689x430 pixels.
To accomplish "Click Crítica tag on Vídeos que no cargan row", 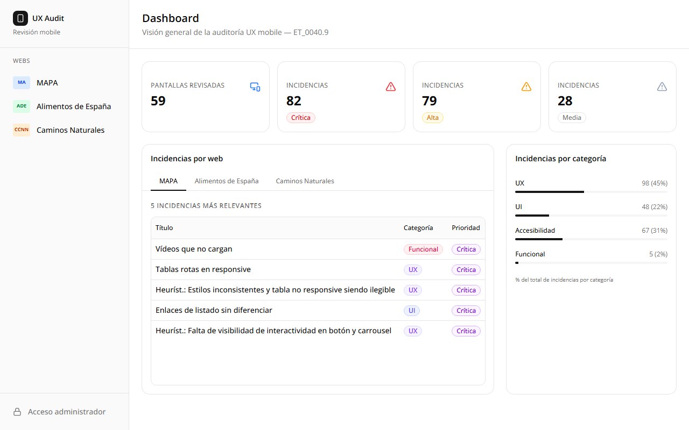I will [x=466, y=249].
